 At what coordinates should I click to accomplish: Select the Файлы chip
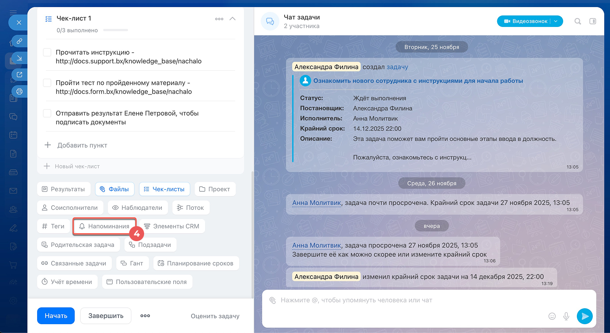pyautogui.click(x=114, y=189)
